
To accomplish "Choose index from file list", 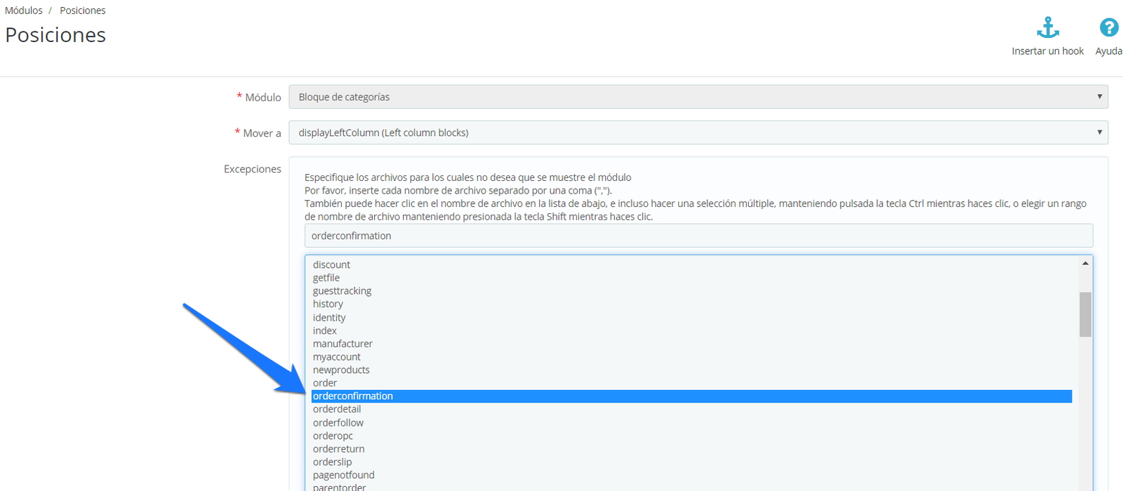I will 325,330.
